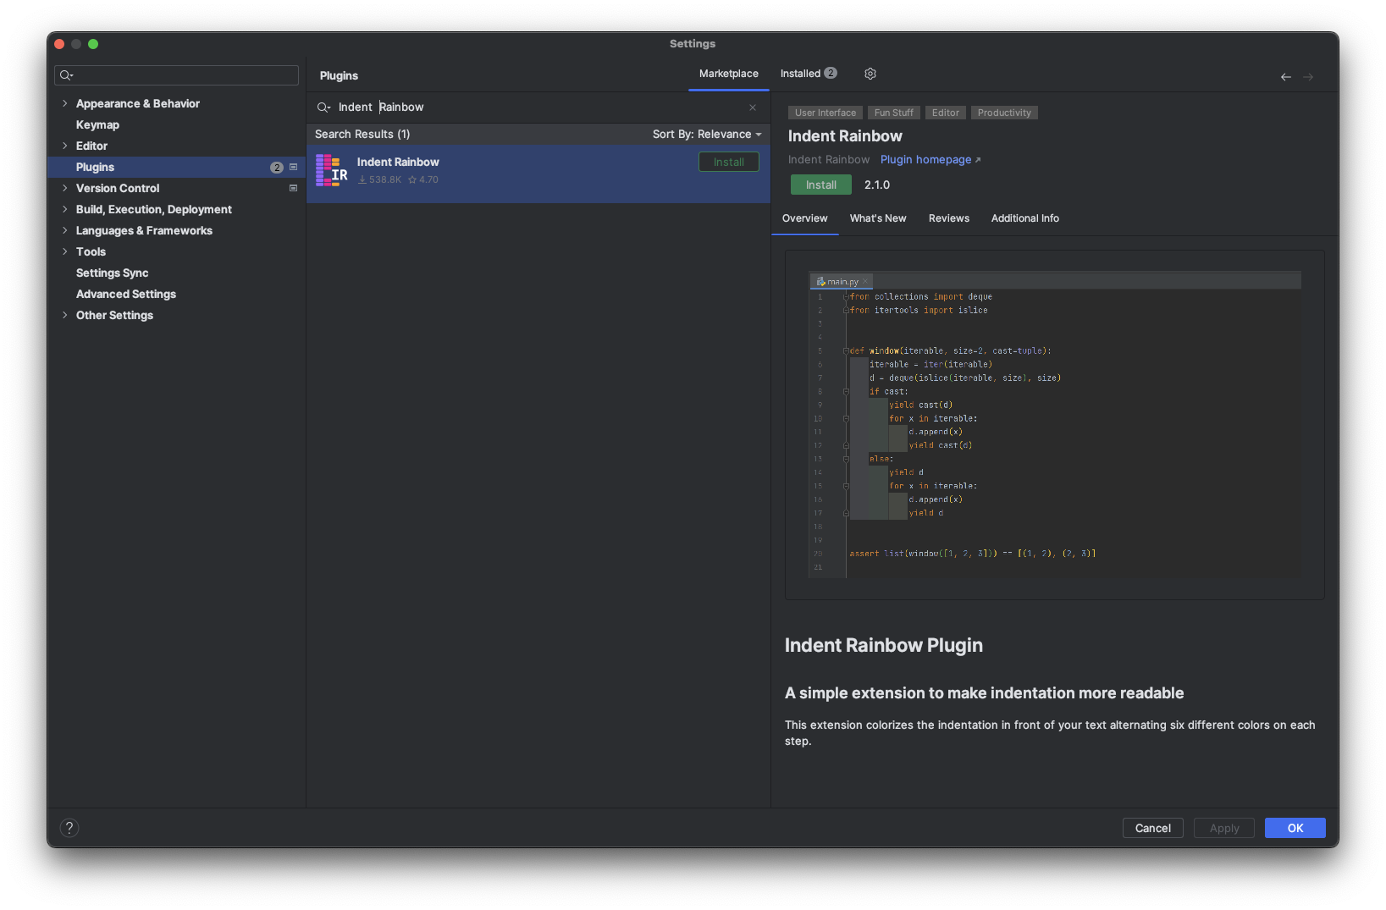
Task: Select Plugins in the settings tree
Action: [176, 167]
